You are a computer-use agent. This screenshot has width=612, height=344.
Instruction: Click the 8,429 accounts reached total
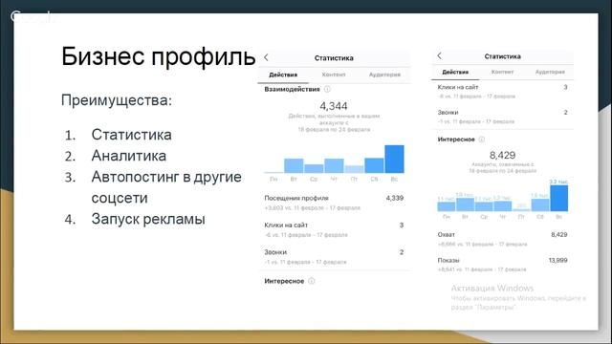502,155
